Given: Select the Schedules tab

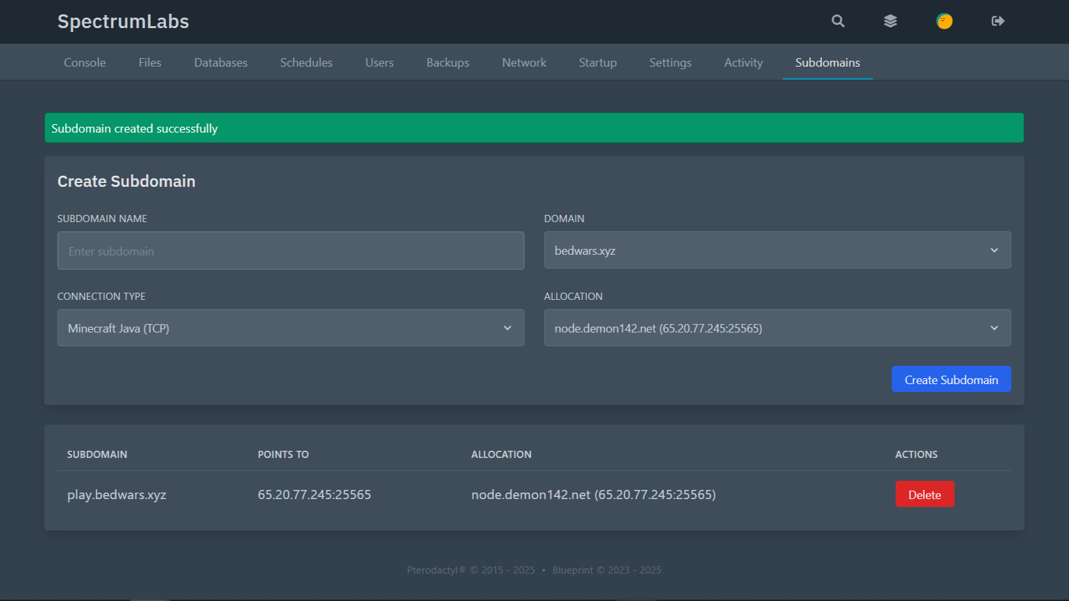Looking at the screenshot, I should tap(306, 63).
